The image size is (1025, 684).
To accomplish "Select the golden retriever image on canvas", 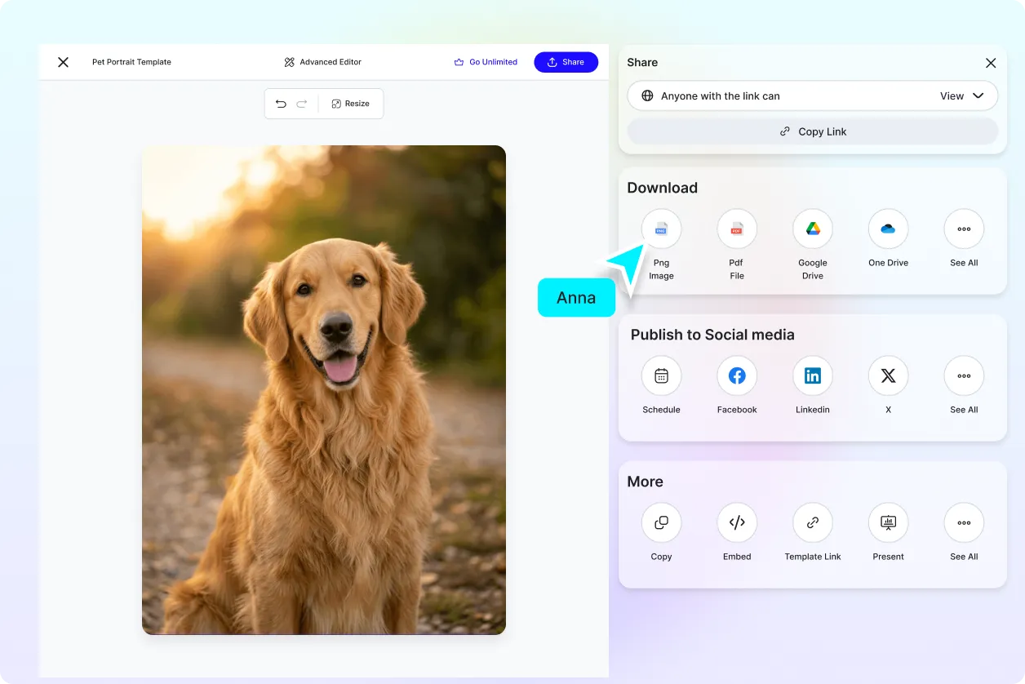I will [x=324, y=390].
